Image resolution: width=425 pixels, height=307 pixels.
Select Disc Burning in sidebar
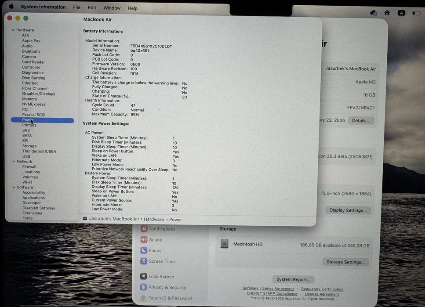(33, 78)
